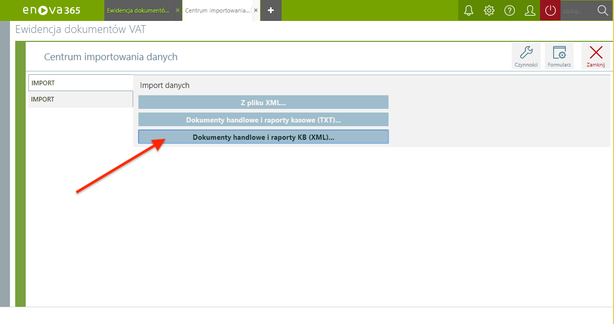Click the magnifier search icon
This screenshot has height=324, width=614.
coord(602,10)
